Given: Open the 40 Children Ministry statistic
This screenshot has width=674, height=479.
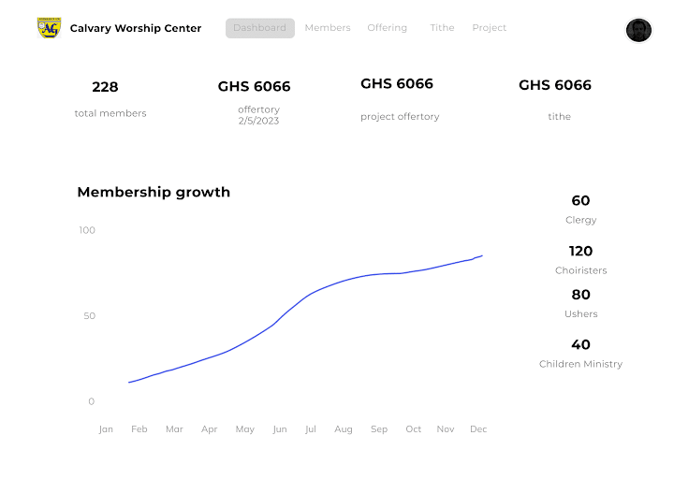Looking at the screenshot, I should 580,354.
